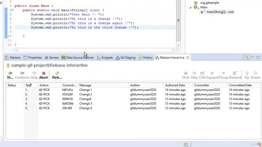Image resolution: width=262 pixels, height=147 pixels.
Task: Move the selected commit Down
Action: click(x=255, y=75)
